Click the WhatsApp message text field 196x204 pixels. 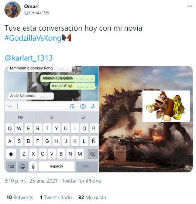point(45,106)
